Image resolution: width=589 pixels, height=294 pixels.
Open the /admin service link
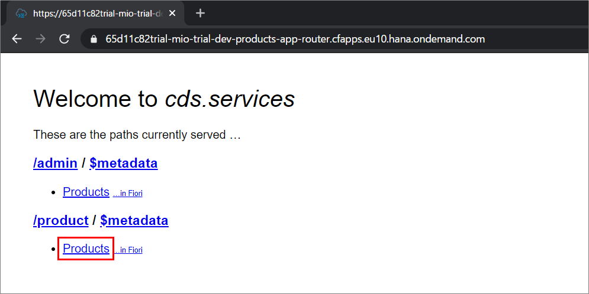tap(56, 164)
